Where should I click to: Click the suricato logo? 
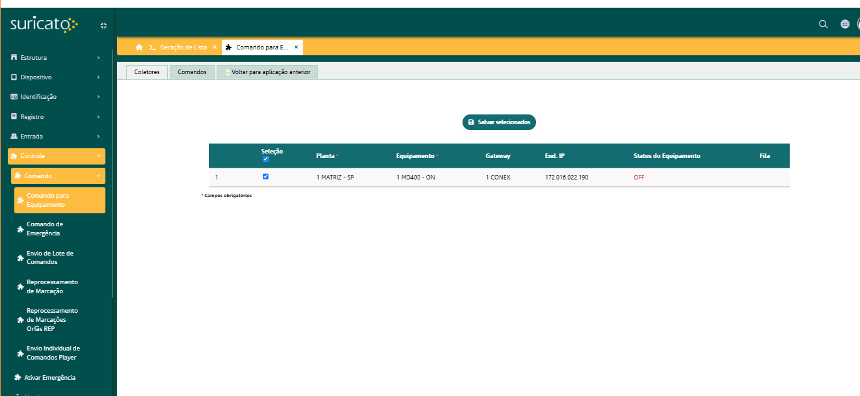pos(44,25)
